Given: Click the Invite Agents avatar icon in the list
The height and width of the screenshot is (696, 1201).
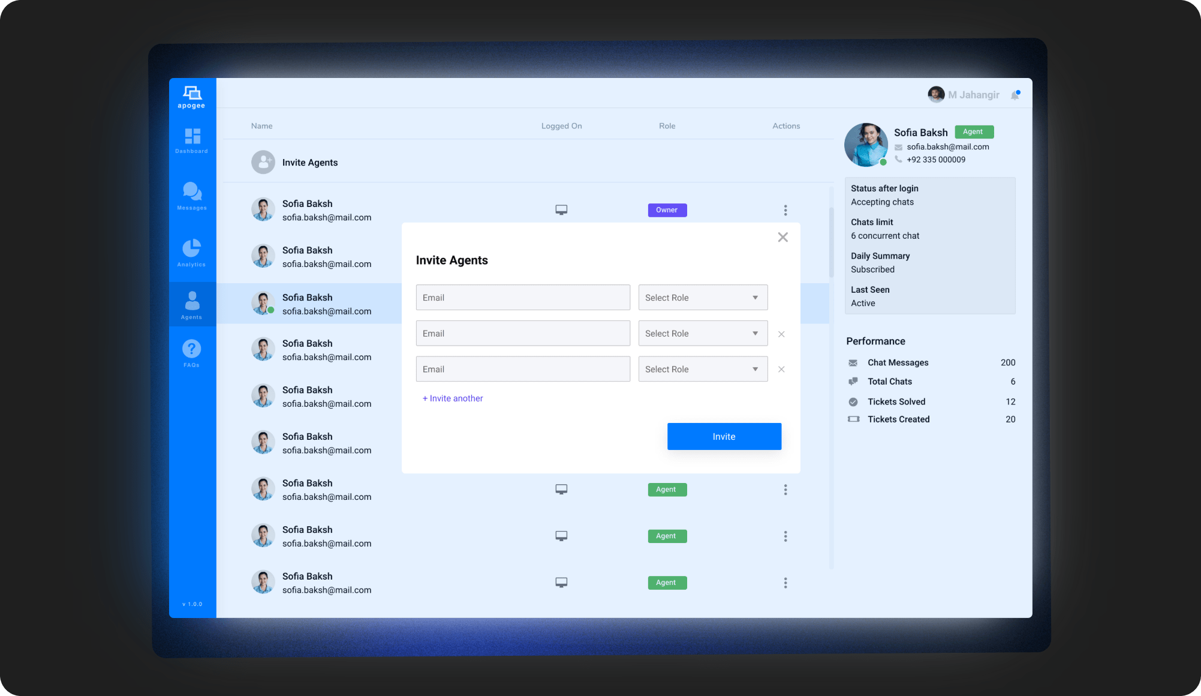Looking at the screenshot, I should [x=263, y=163].
